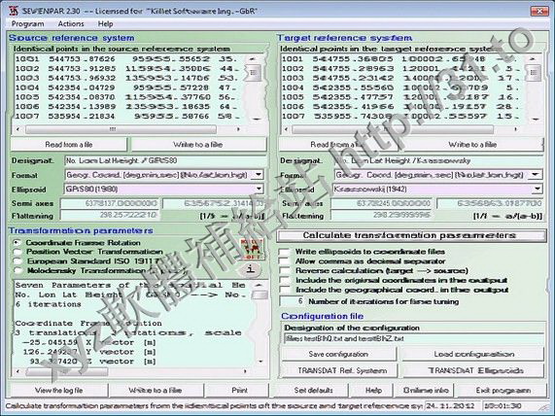Screen dimensions: 555x416
Task: Click target points Write to a file button
Action: pyautogui.click(x=472, y=145)
